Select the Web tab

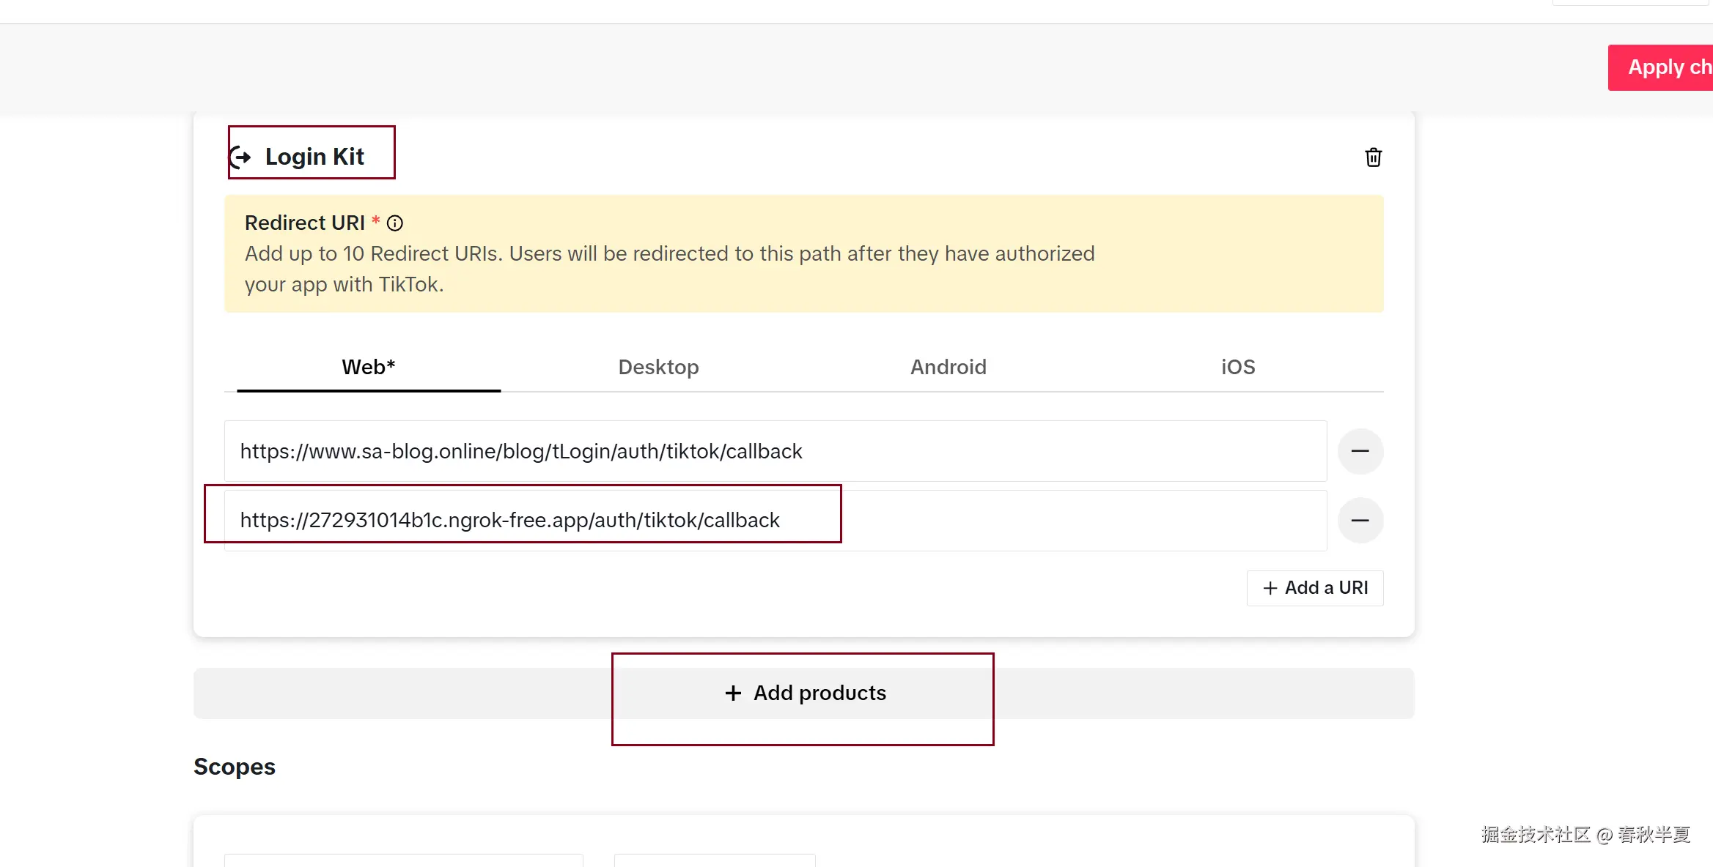click(367, 367)
